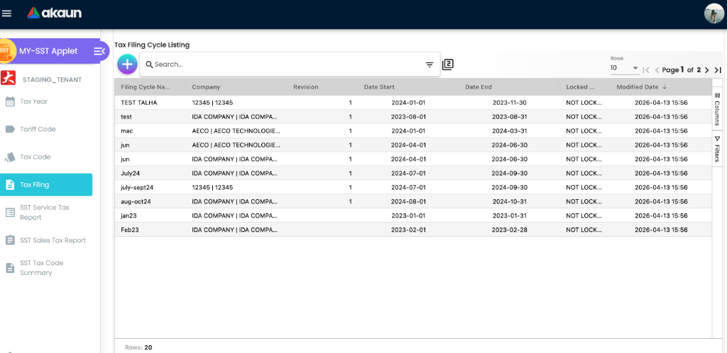Screen dimensions: 727x353
Task: Click the search magnifier icon
Action: [x=149, y=65]
